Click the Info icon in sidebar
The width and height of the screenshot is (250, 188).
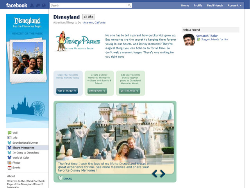(x=9, y=137)
